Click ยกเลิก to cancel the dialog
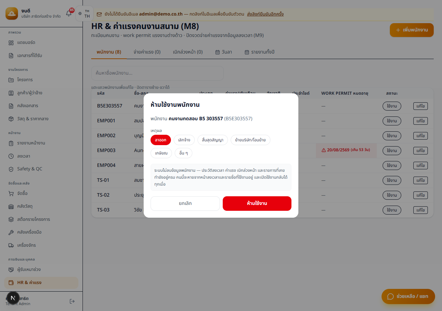This screenshot has width=442, height=311. coord(185,204)
